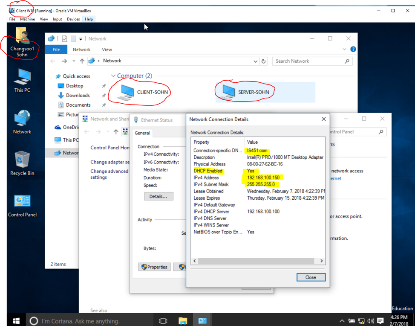
Task: Click the refresh button in Network address bar
Action: pyautogui.click(x=263, y=61)
